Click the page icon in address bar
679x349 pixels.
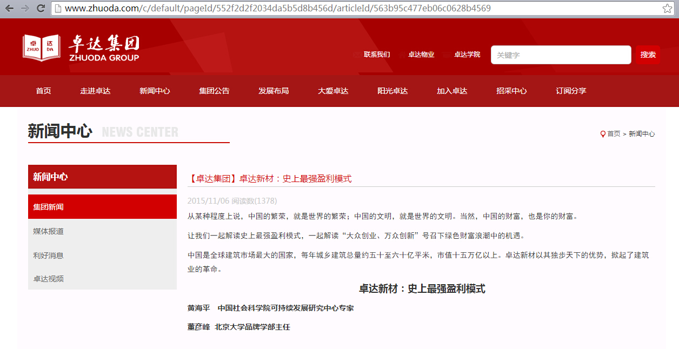click(58, 9)
